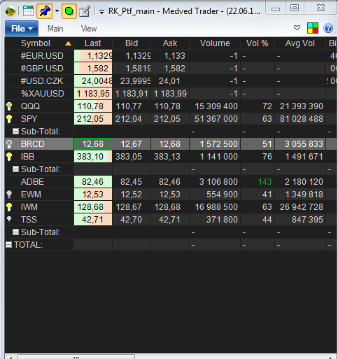Sort by the Ask column header
This screenshot has width=338, height=359.
170,43
